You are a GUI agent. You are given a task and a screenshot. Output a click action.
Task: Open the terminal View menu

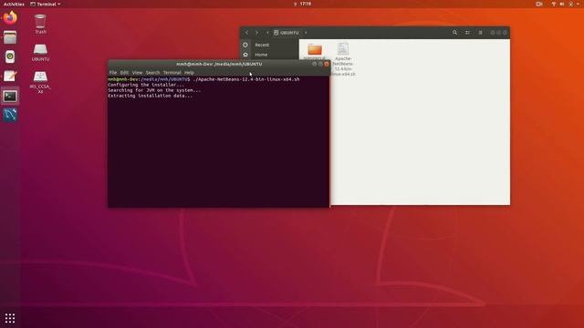coord(137,73)
